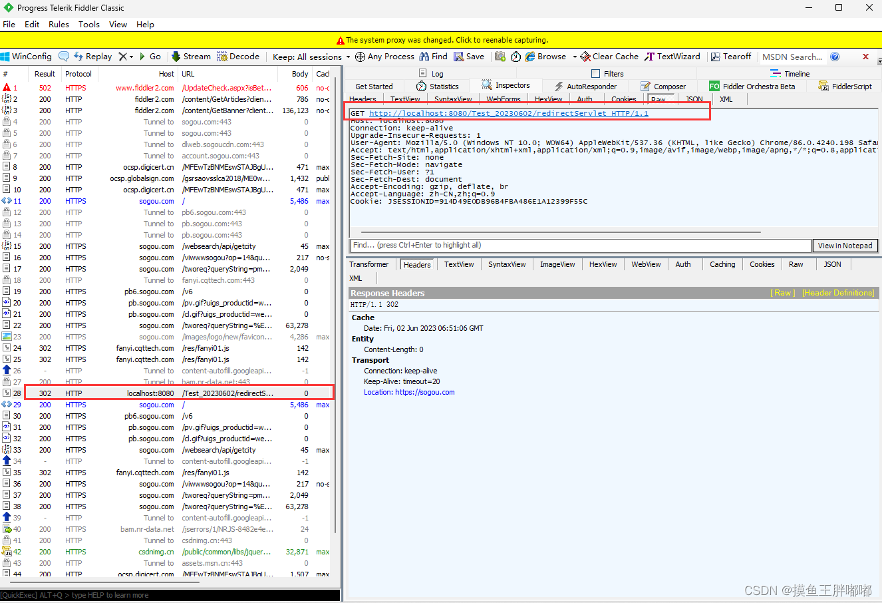
Task: Click the [Header Definitions] link
Action: point(838,293)
